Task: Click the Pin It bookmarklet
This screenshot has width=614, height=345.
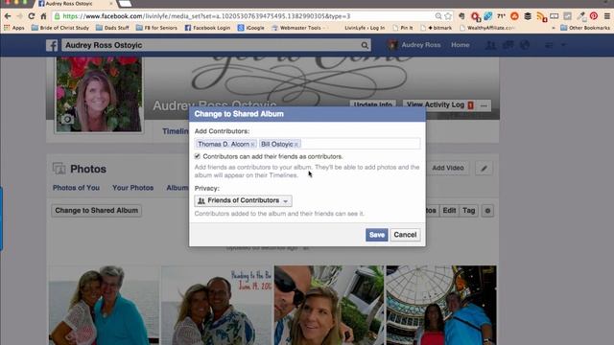Action: (403, 28)
